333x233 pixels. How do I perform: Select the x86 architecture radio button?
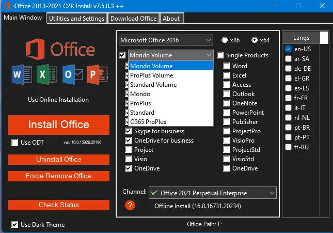click(225, 40)
